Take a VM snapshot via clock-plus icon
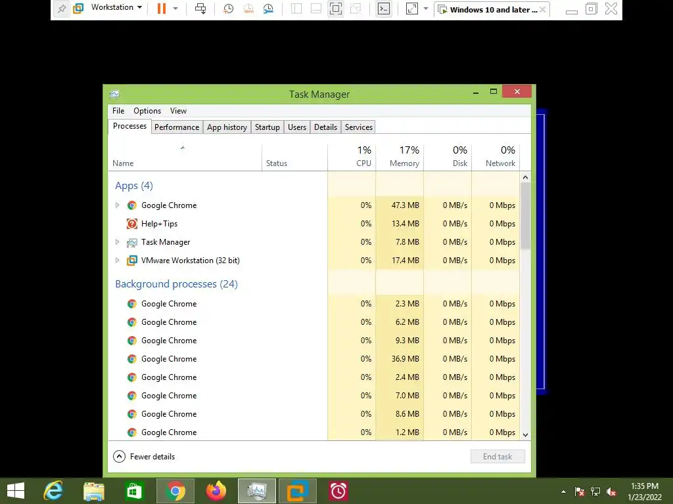The width and height of the screenshot is (673, 504). 228,9
